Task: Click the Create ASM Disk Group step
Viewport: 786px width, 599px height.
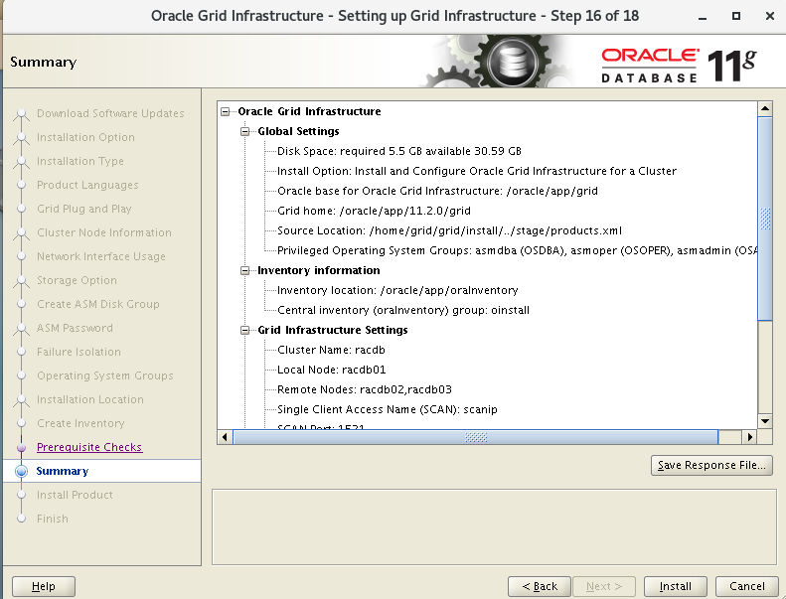Action: tap(98, 304)
